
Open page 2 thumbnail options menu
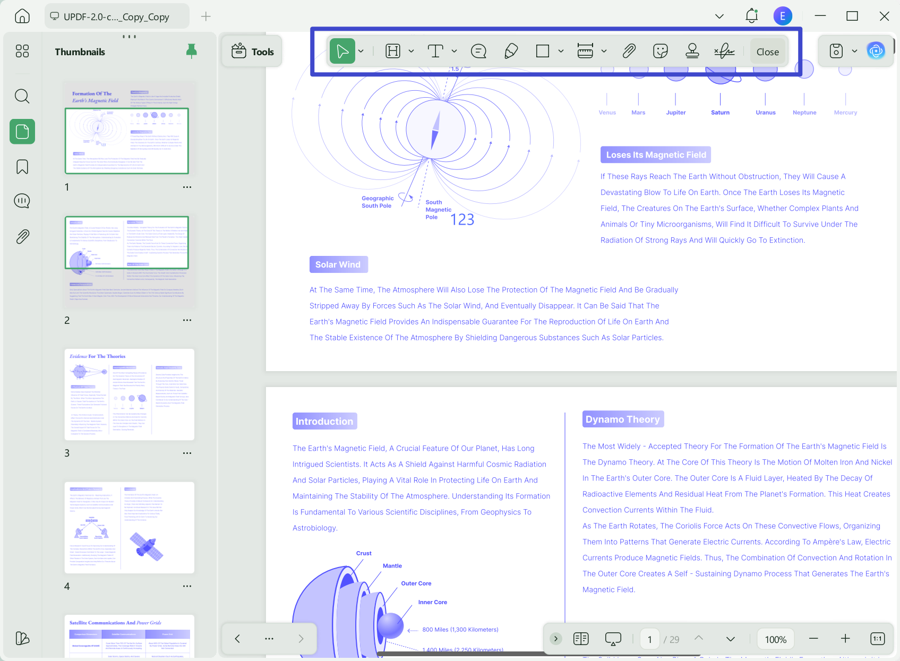coord(187,320)
